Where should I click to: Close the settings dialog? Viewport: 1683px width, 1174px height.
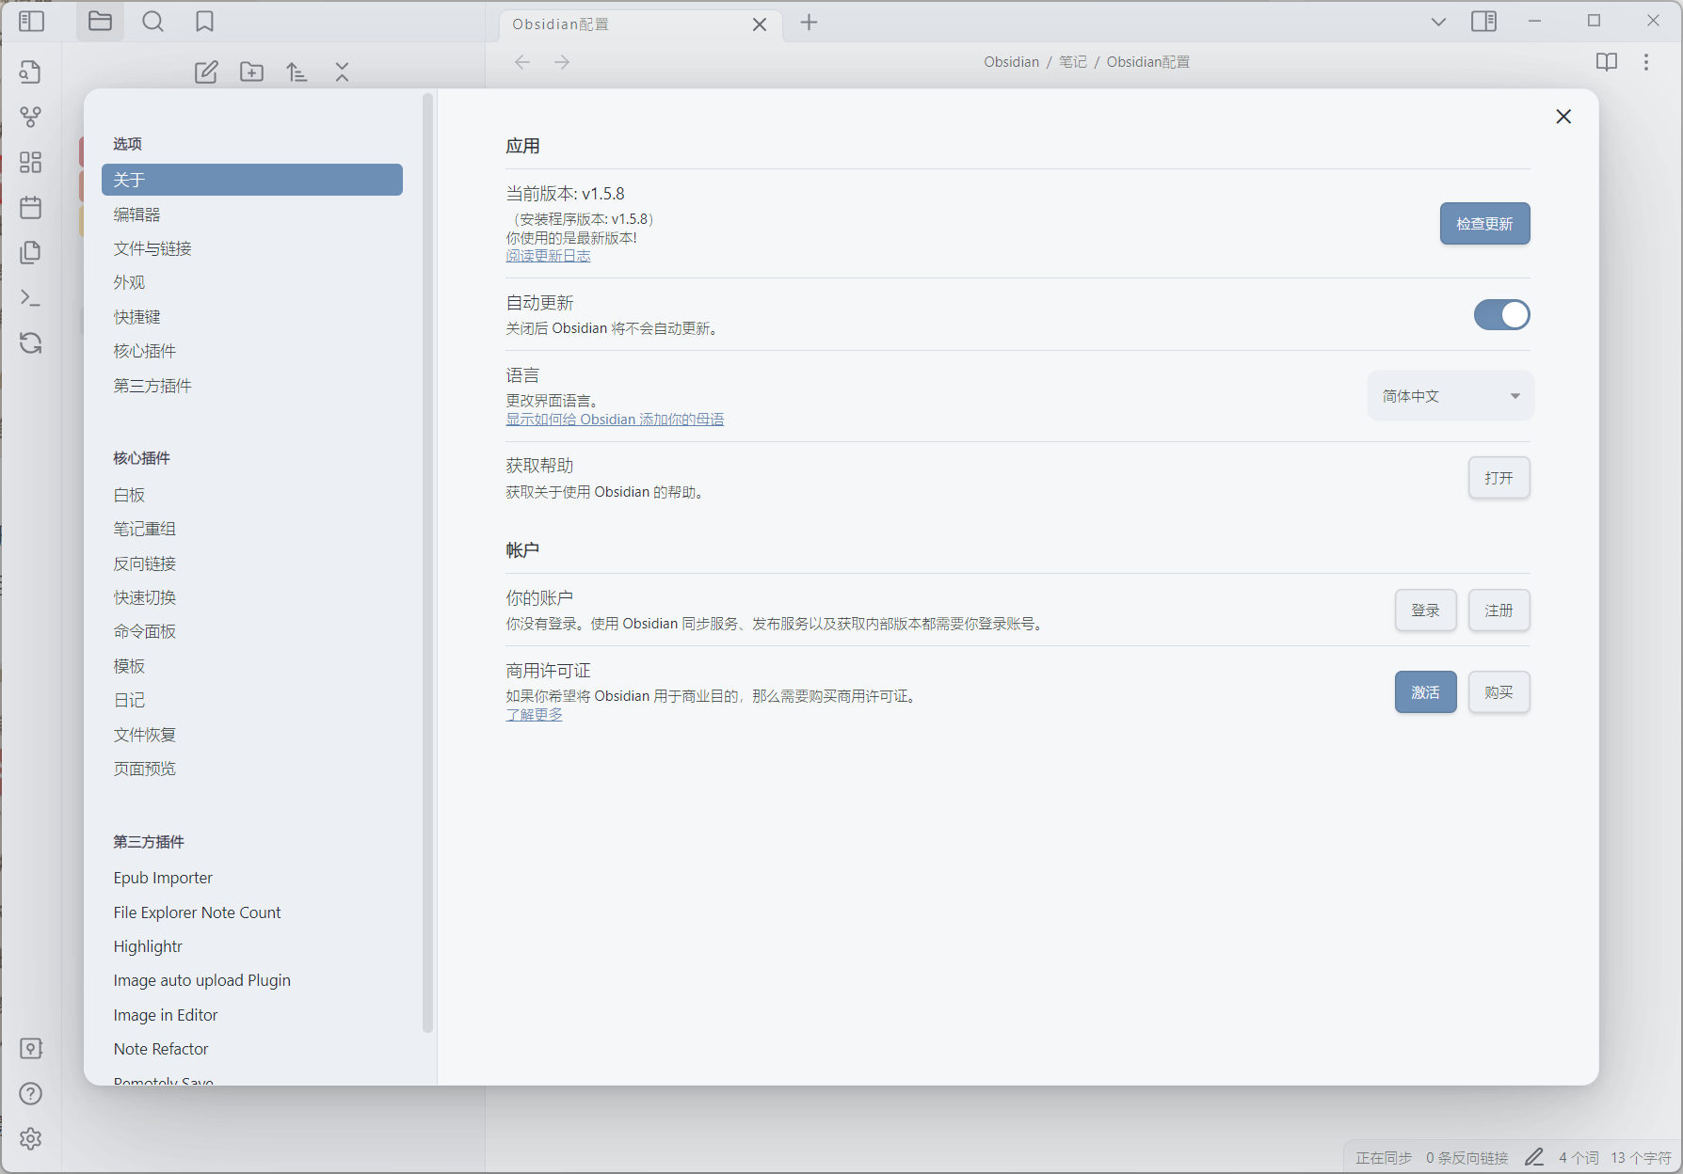click(1563, 117)
